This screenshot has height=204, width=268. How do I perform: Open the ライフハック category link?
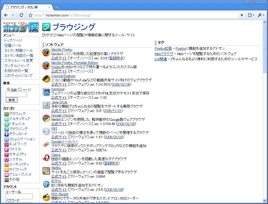(18, 169)
